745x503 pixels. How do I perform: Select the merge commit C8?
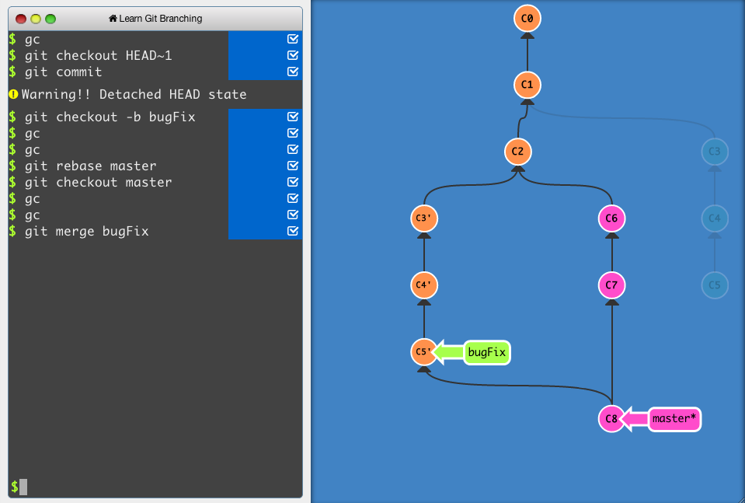tap(611, 419)
